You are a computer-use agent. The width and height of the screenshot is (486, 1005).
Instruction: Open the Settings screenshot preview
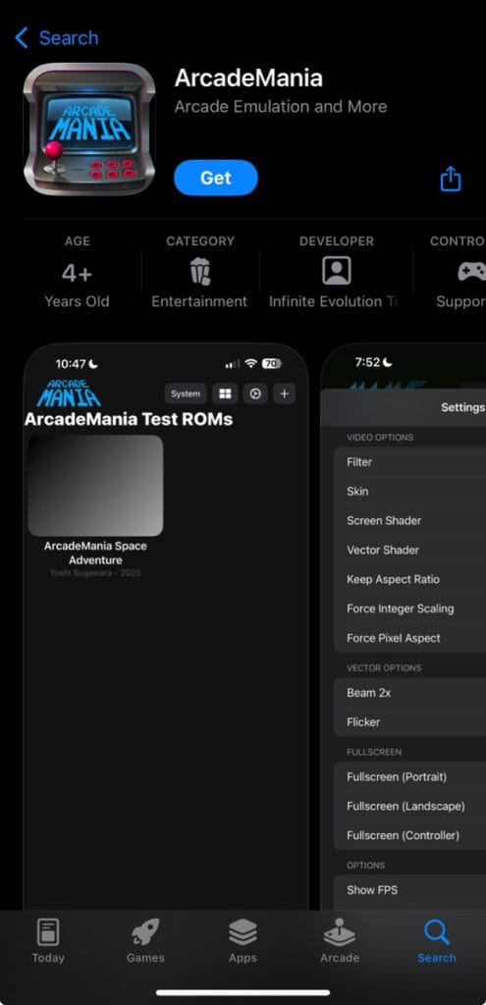tap(404, 627)
